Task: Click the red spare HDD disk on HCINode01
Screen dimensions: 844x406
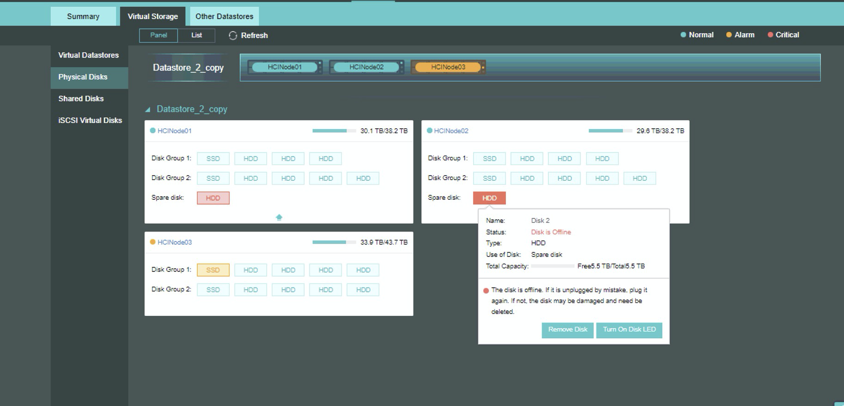Action: coord(213,198)
